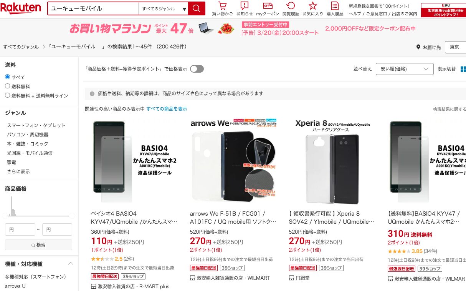The image size is (466, 291).
Task: Click the 検索 price filter button
Action: click(x=38, y=245)
